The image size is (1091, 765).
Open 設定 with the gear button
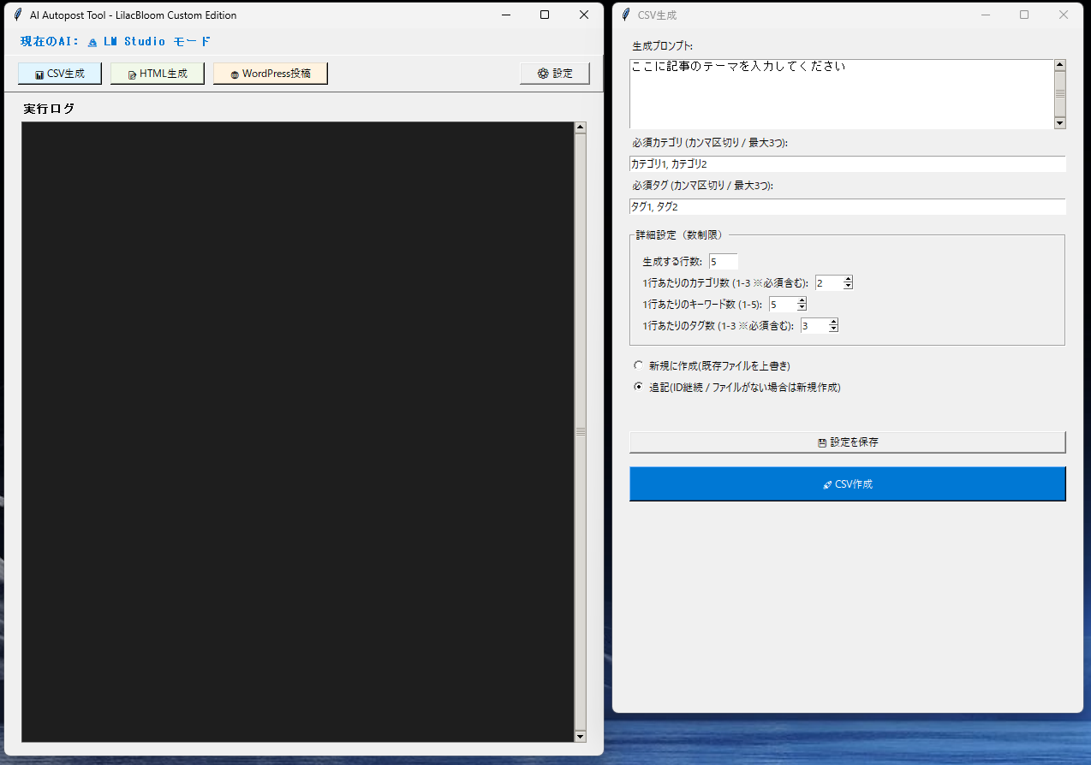click(555, 74)
